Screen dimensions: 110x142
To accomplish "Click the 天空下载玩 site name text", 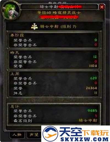I will click(84, 132).
